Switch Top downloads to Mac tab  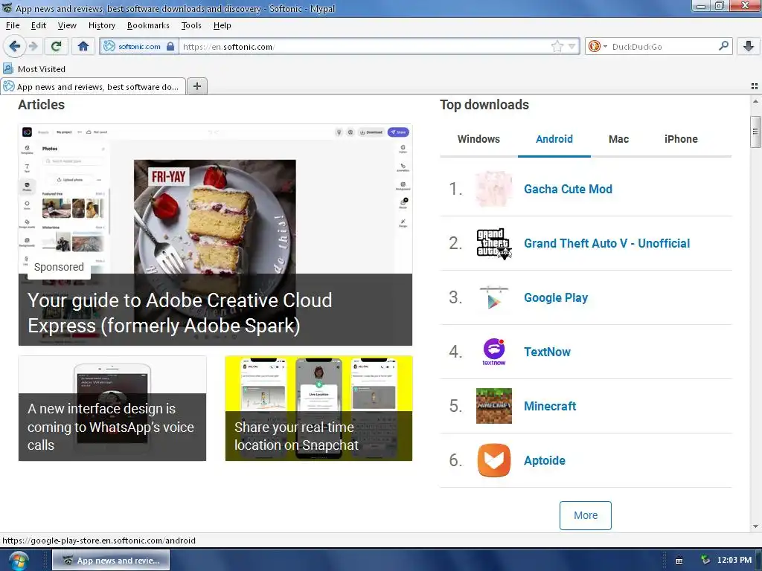coord(618,139)
